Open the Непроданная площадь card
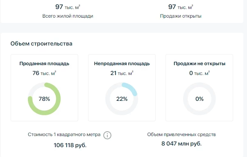This screenshot has width=247, height=157. point(122,88)
